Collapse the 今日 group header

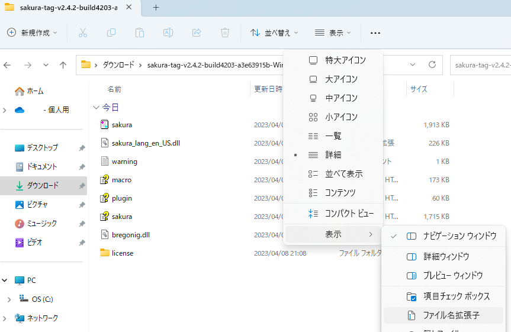[x=96, y=108]
